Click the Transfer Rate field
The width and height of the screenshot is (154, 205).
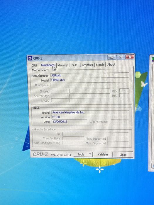pyautogui.click(x=73, y=139)
